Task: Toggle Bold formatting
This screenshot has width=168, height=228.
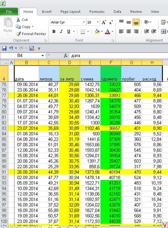Action: (x=54, y=32)
